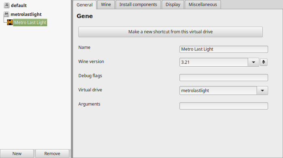Image resolution: width=283 pixels, height=158 pixels.
Task: Open the Miscellaneous tab
Action: (x=203, y=4)
